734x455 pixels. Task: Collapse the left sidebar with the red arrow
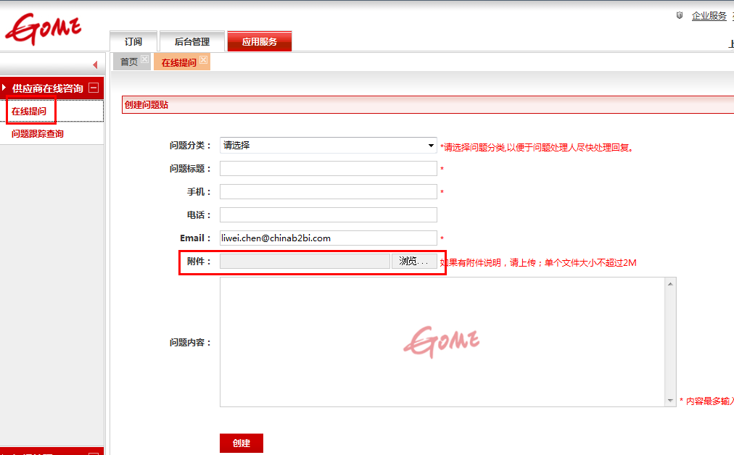pos(95,65)
